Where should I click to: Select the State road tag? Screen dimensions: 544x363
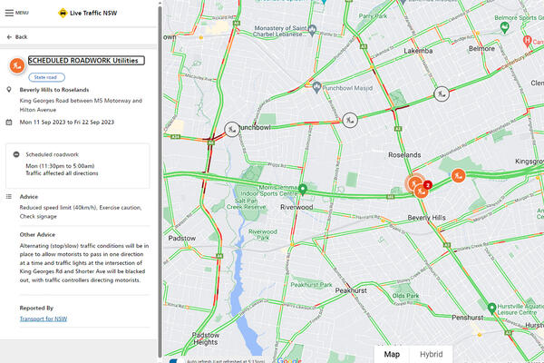pyautogui.click(x=45, y=77)
